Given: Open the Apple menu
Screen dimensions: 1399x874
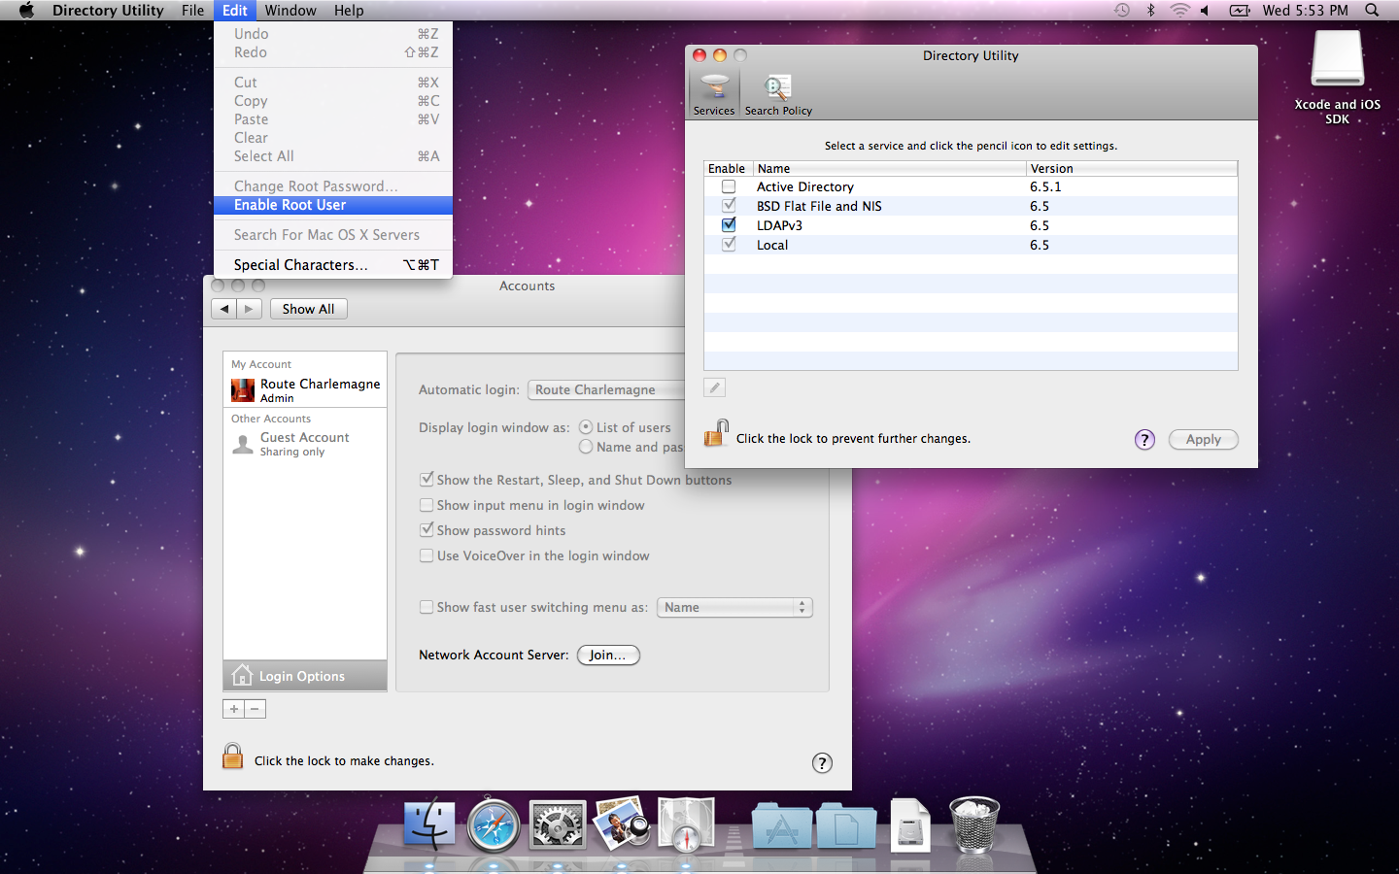Looking at the screenshot, I should pyautogui.click(x=26, y=11).
